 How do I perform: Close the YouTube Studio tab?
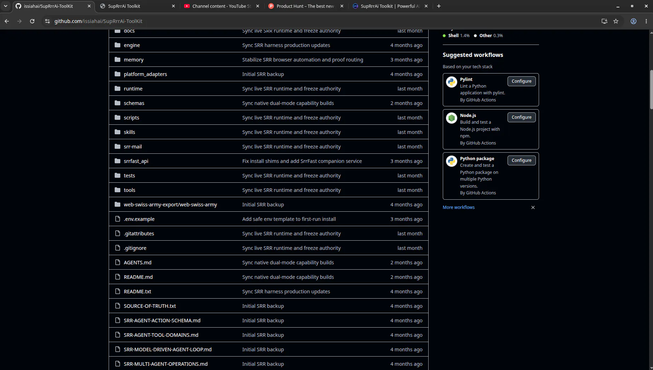(258, 6)
